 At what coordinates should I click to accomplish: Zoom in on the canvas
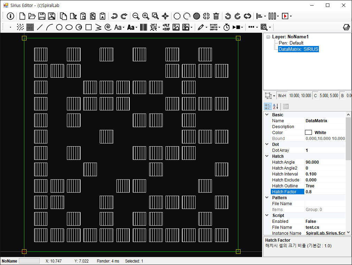[x=145, y=16]
